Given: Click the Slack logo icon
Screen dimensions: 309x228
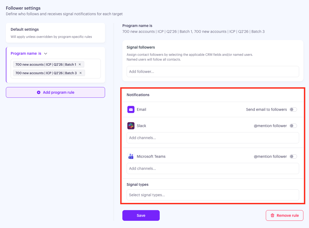Looking at the screenshot, I should pos(131,126).
